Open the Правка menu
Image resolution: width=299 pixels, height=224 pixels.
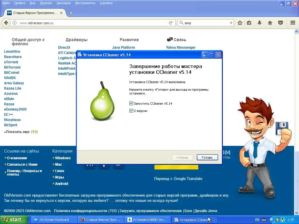[20, 3]
